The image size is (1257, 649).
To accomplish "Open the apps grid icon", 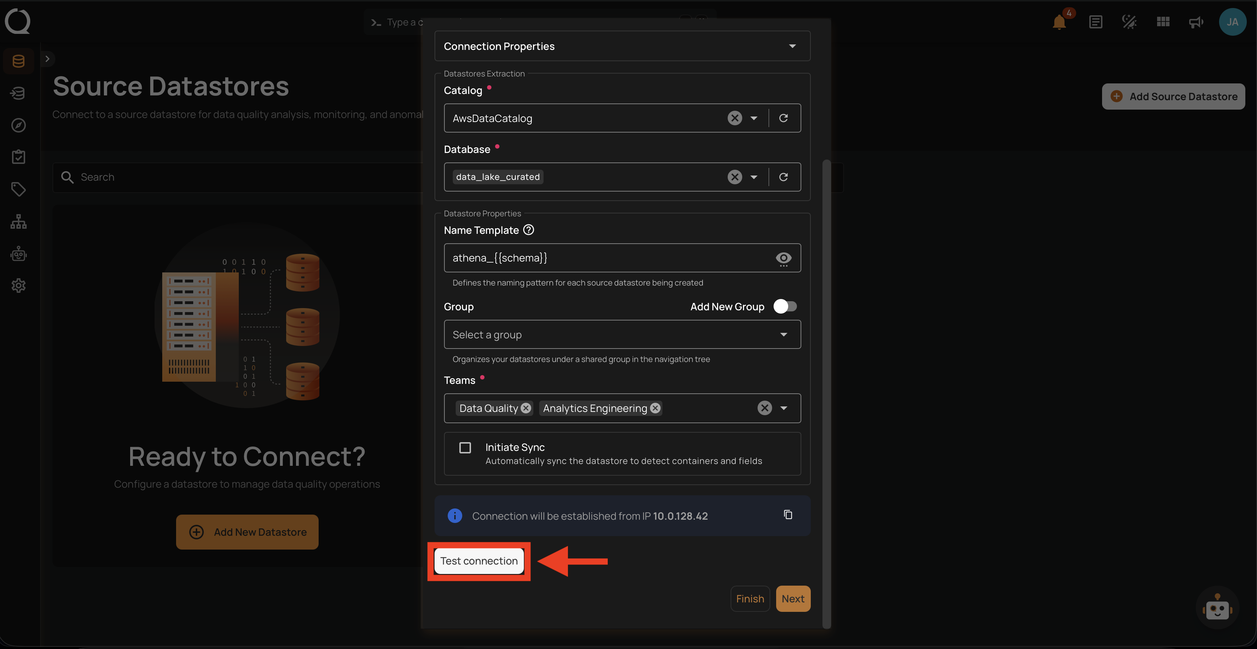I will 1163,22.
